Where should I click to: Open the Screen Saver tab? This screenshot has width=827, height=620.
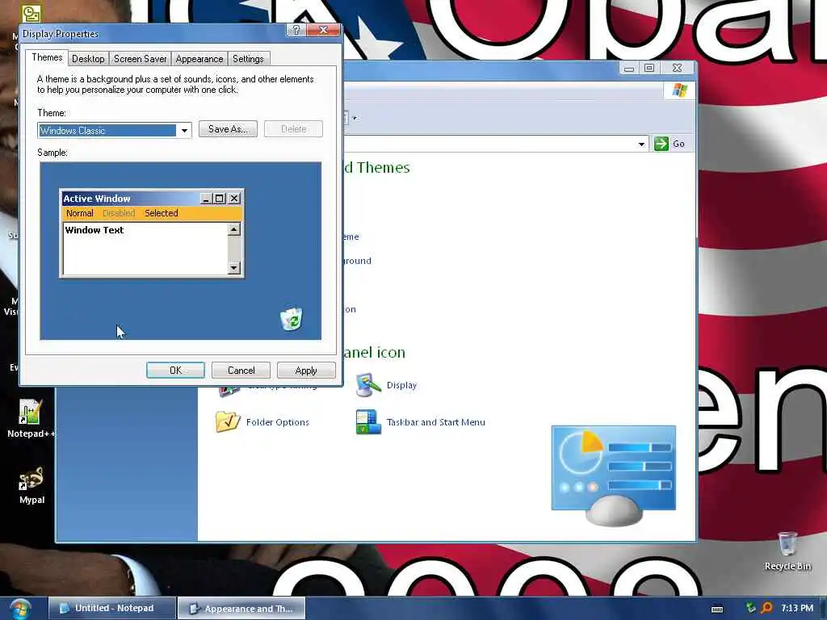141,58
